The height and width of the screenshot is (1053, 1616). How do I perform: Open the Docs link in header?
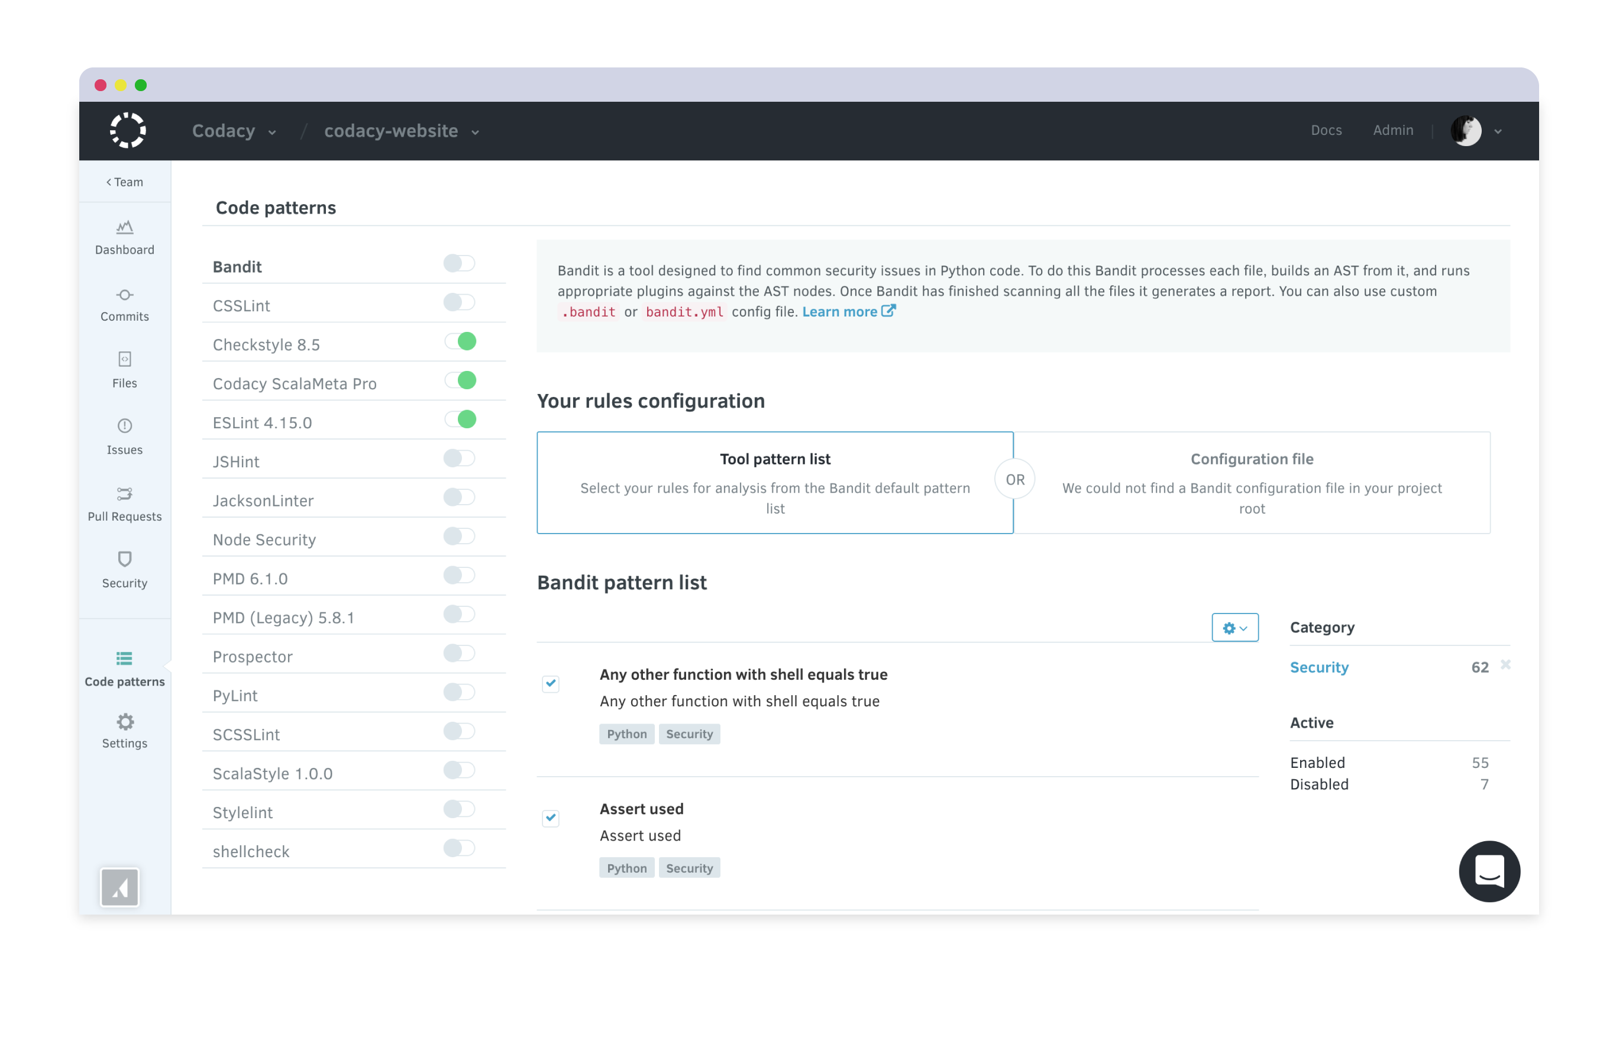click(x=1326, y=130)
